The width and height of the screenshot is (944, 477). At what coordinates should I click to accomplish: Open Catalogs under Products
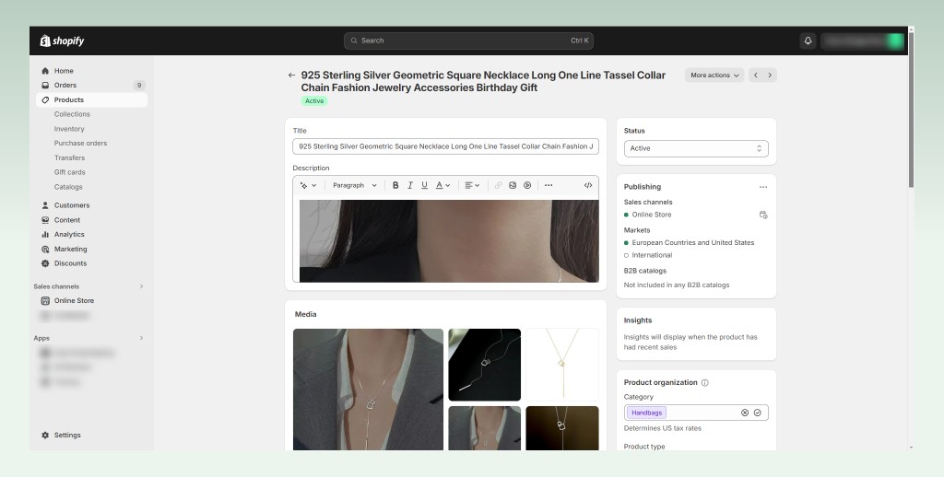pos(68,187)
